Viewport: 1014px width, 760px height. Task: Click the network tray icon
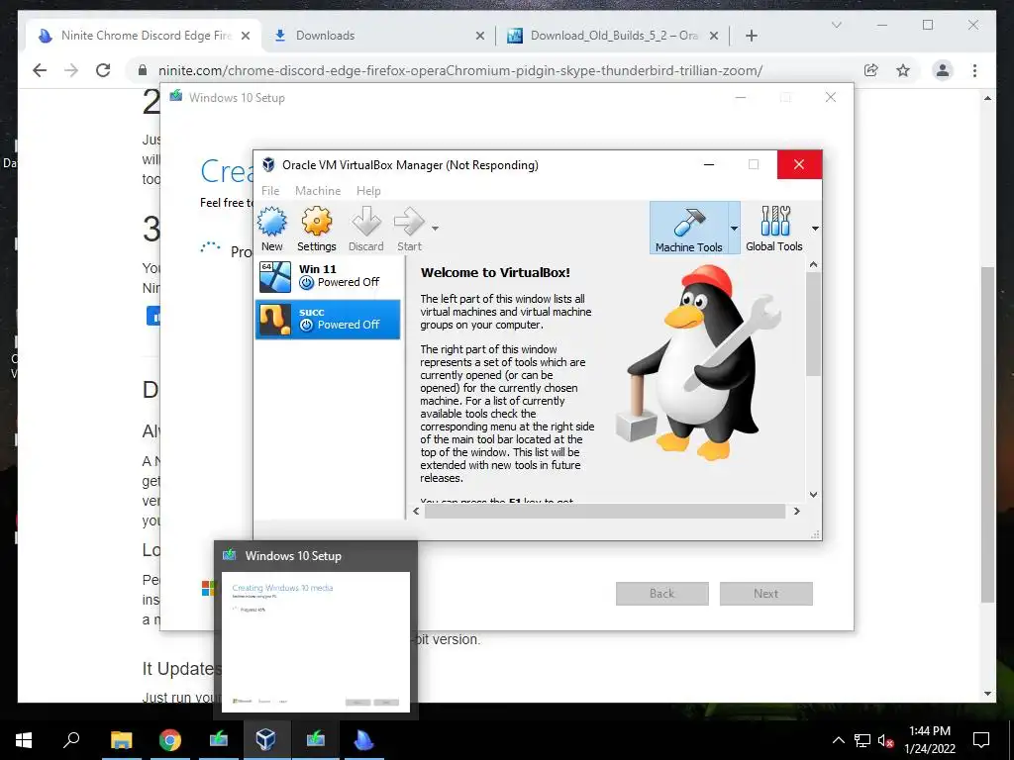[862, 740]
